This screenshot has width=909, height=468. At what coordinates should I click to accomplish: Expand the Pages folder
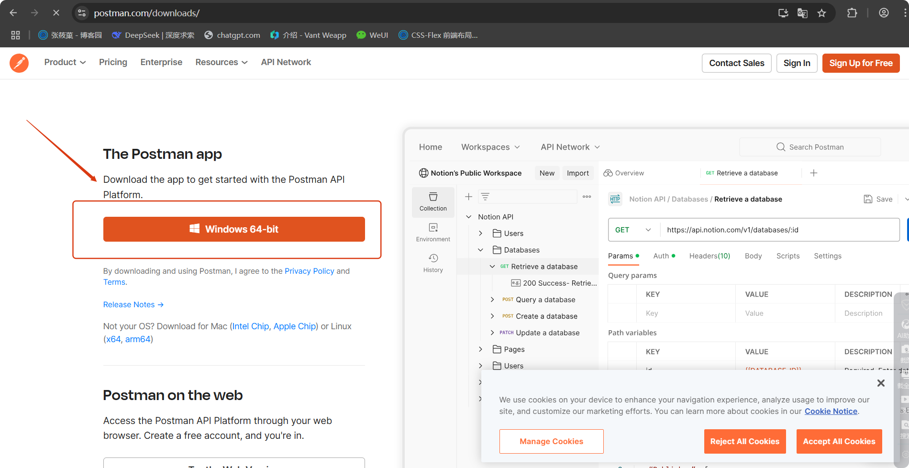click(x=481, y=349)
